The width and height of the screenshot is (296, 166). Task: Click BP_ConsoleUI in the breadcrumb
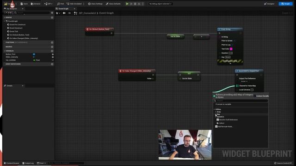tap(87, 13)
